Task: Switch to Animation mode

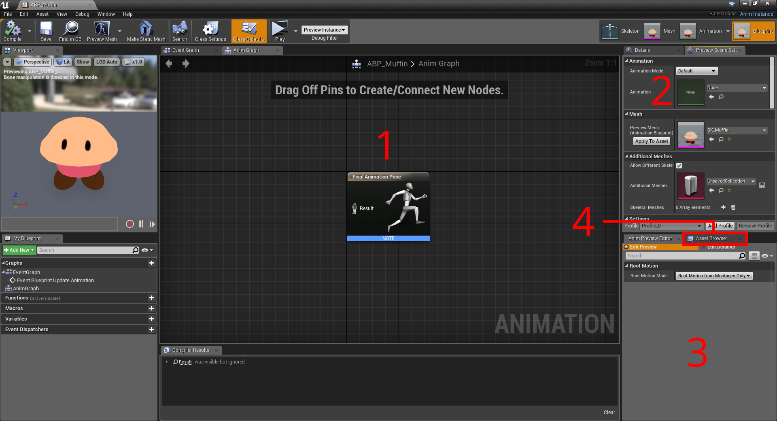Action: (x=701, y=31)
